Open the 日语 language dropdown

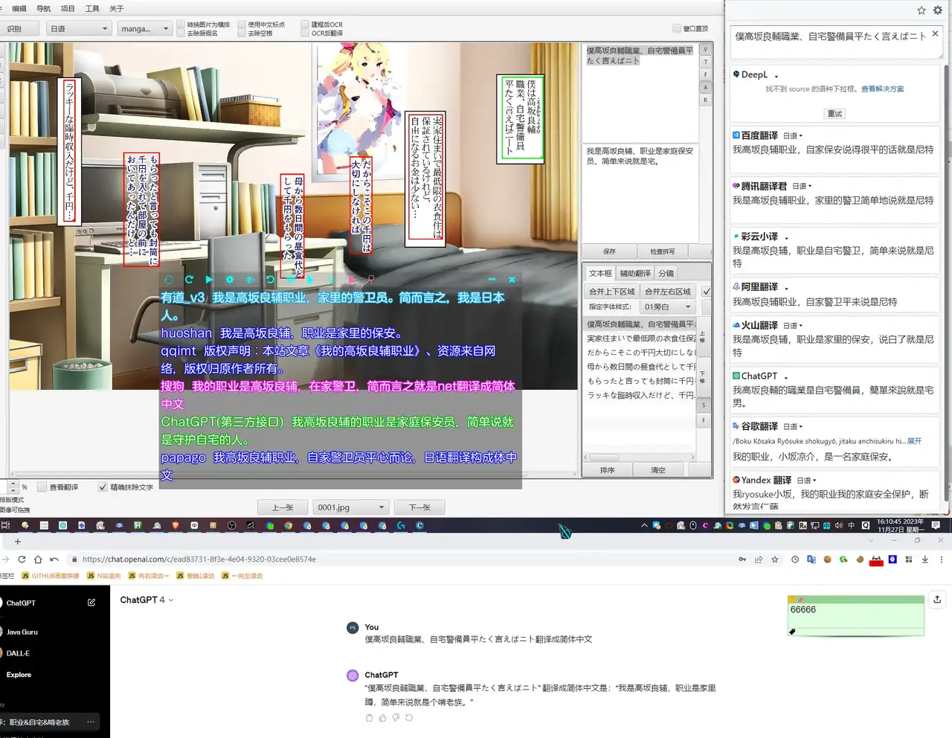(80, 29)
